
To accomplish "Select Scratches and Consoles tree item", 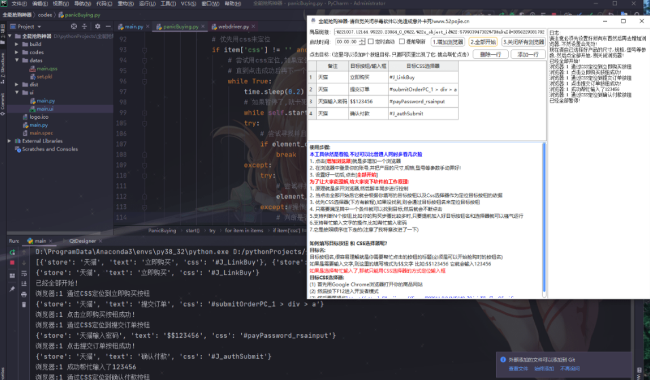I will point(50,149).
